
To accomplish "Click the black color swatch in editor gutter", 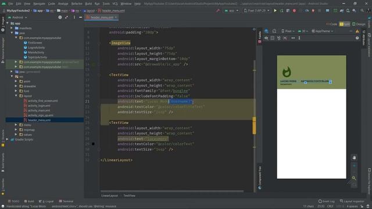I will (x=93, y=144).
